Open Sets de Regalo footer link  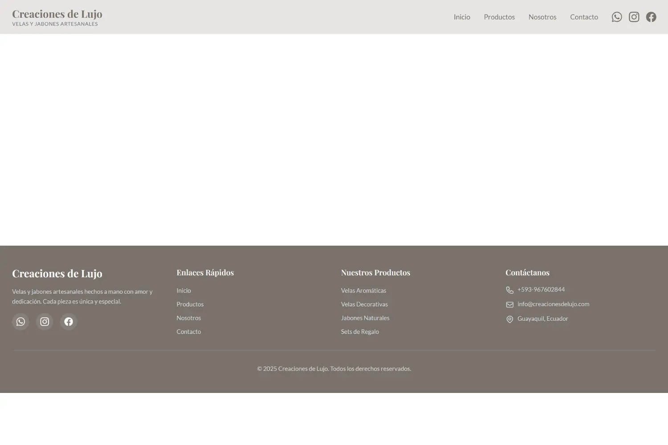360,332
